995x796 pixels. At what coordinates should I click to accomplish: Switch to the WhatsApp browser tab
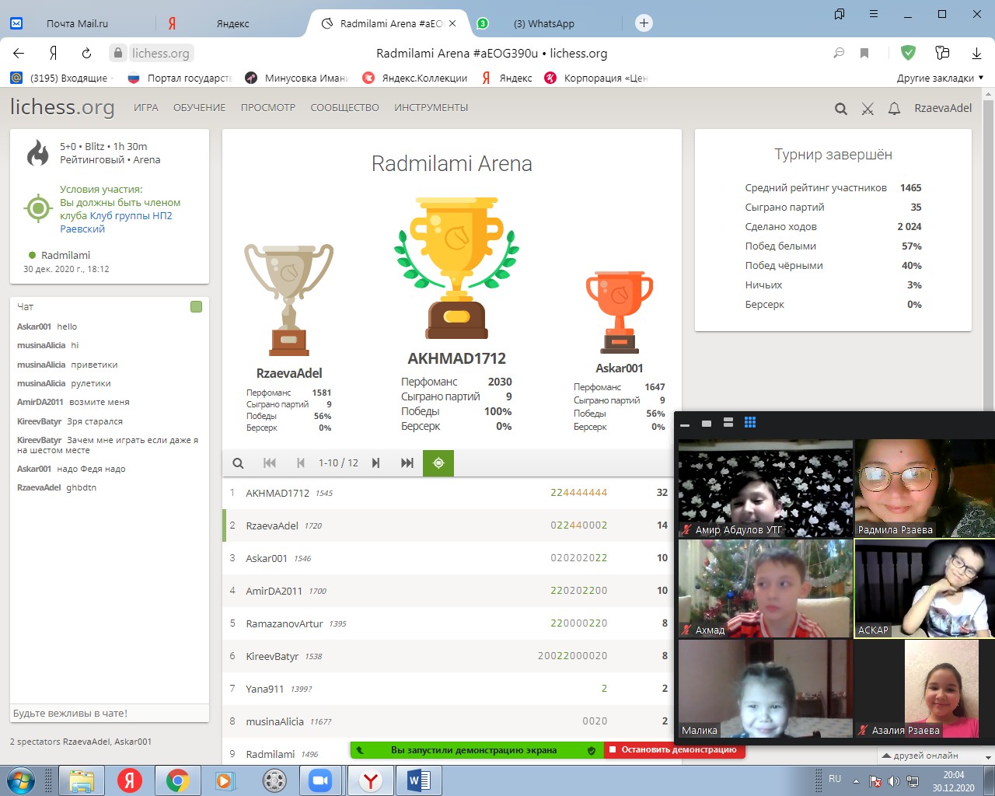pos(543,23)
